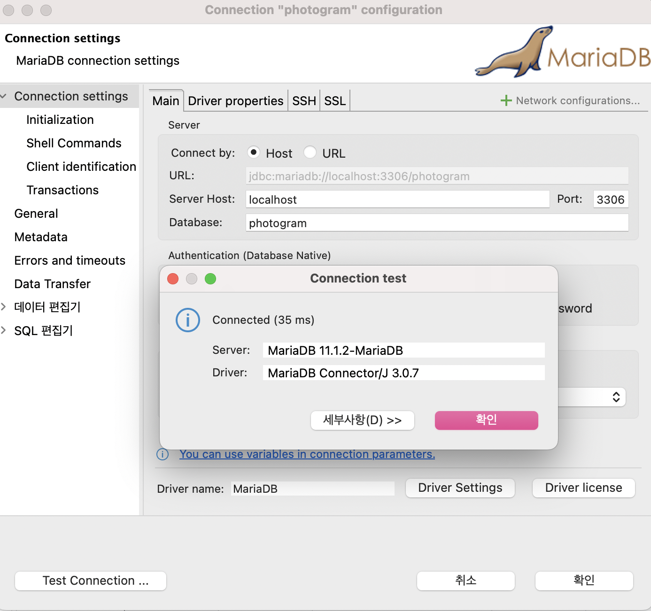The height and width of the screenshot is (611, 651).
Task: Click the Driver name field showing MariaDB
Action: pyautogui.click(x=313, y=489)
